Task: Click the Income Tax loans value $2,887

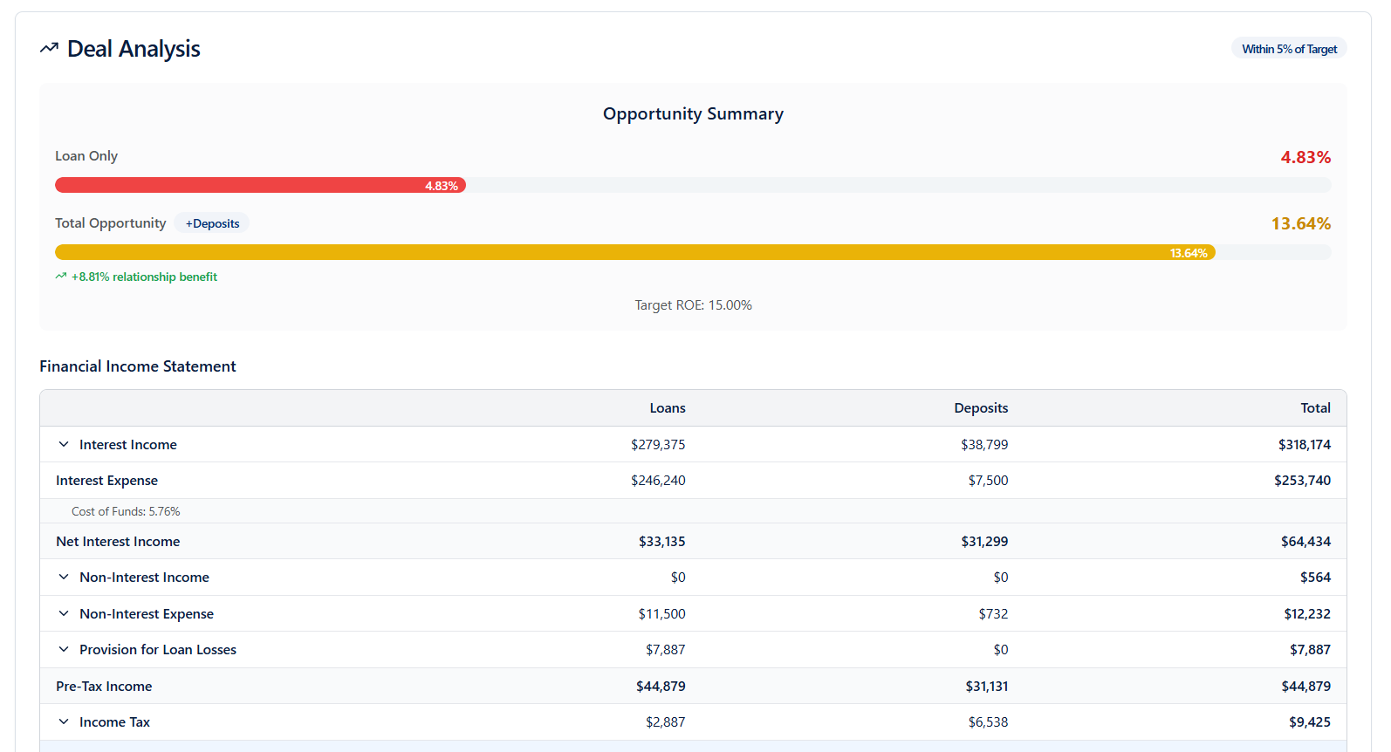Action: (x=665, y=722)
